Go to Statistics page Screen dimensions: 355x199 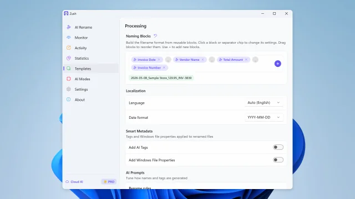point(91,58)
